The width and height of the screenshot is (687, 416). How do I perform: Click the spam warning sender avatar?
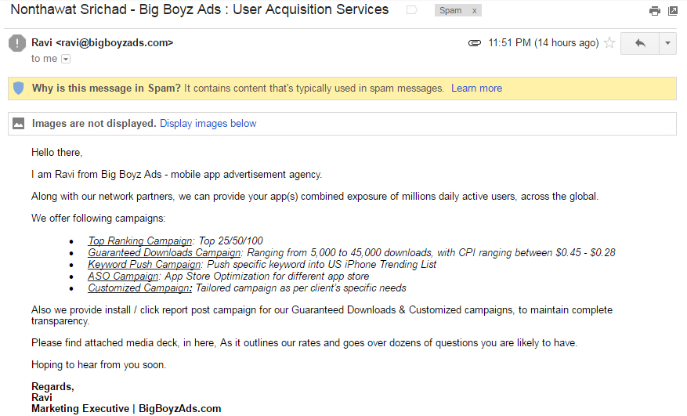tap(17, 43)
